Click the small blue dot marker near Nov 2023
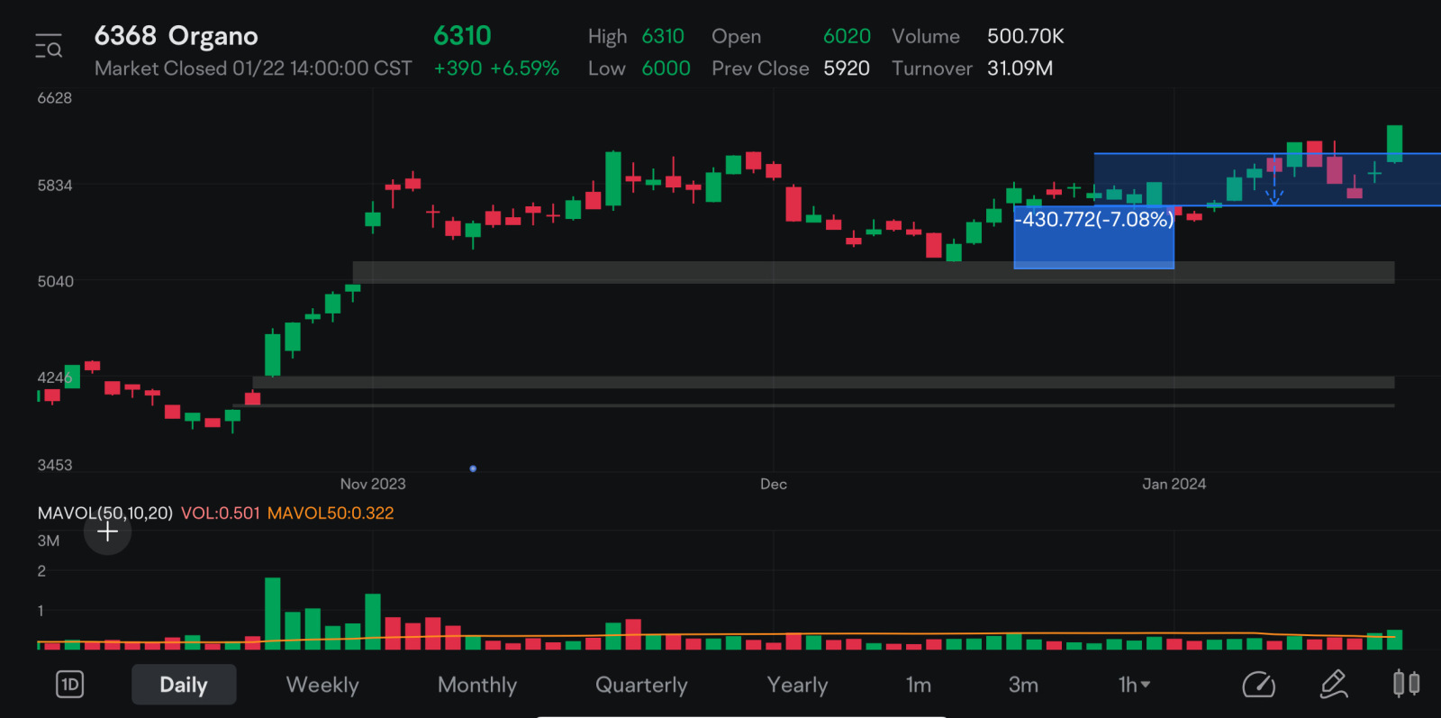This screenshot has width=1441, height=718. pyautogui.click(x=473, y=468)
